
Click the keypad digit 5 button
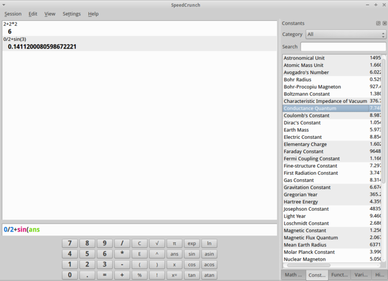tap(87, 254)
